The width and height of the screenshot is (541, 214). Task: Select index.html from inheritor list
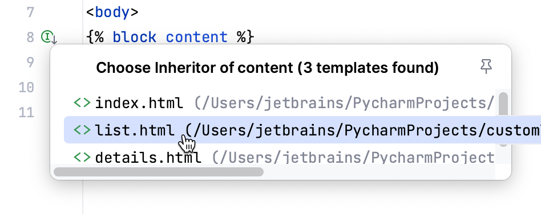pos(280,102)
